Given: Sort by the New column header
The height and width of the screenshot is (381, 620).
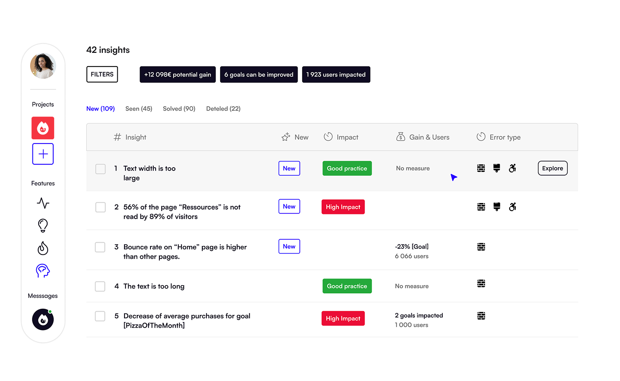Looking at the screenshot, I should click(x=301, y=137).
